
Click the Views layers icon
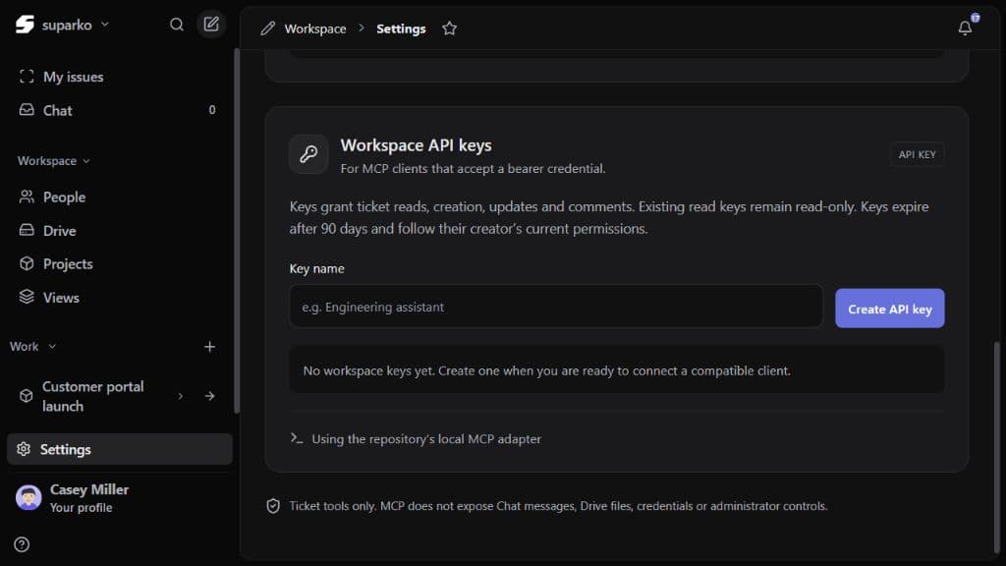[x=27, y=297]
